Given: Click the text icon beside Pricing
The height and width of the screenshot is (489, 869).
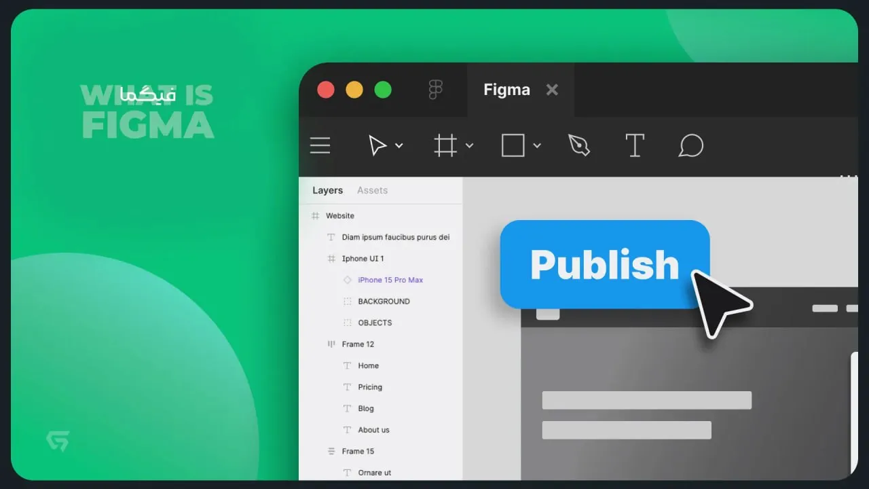Looking at the screenshot, I should click(x=347, y=386).
